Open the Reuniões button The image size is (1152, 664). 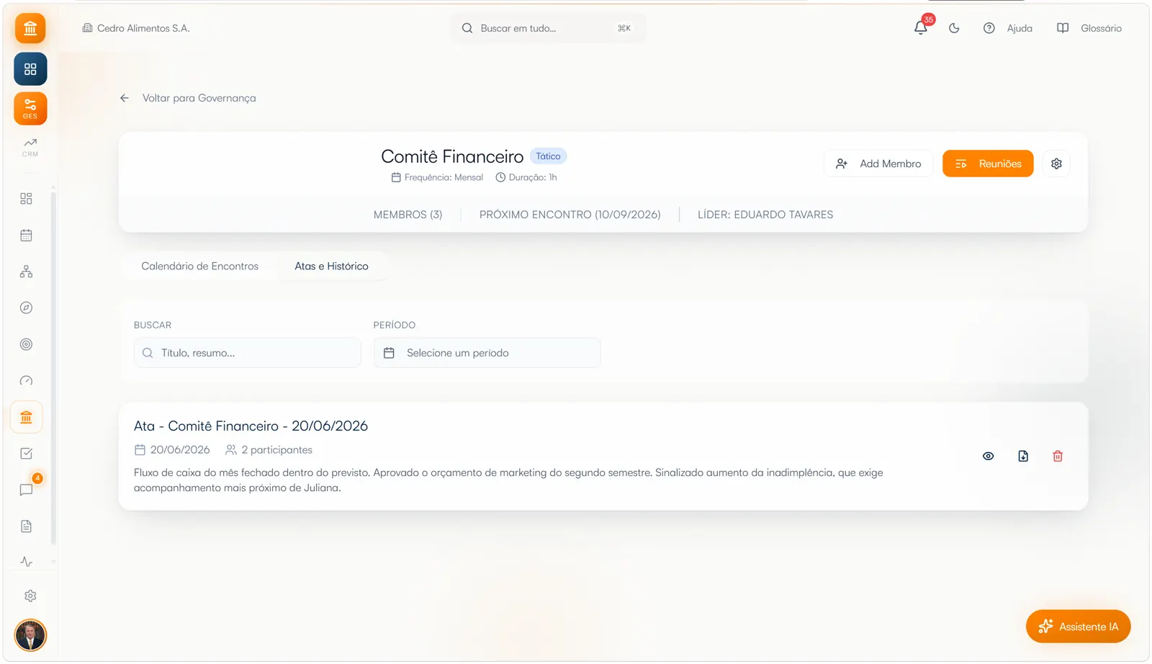click(988, 164)
